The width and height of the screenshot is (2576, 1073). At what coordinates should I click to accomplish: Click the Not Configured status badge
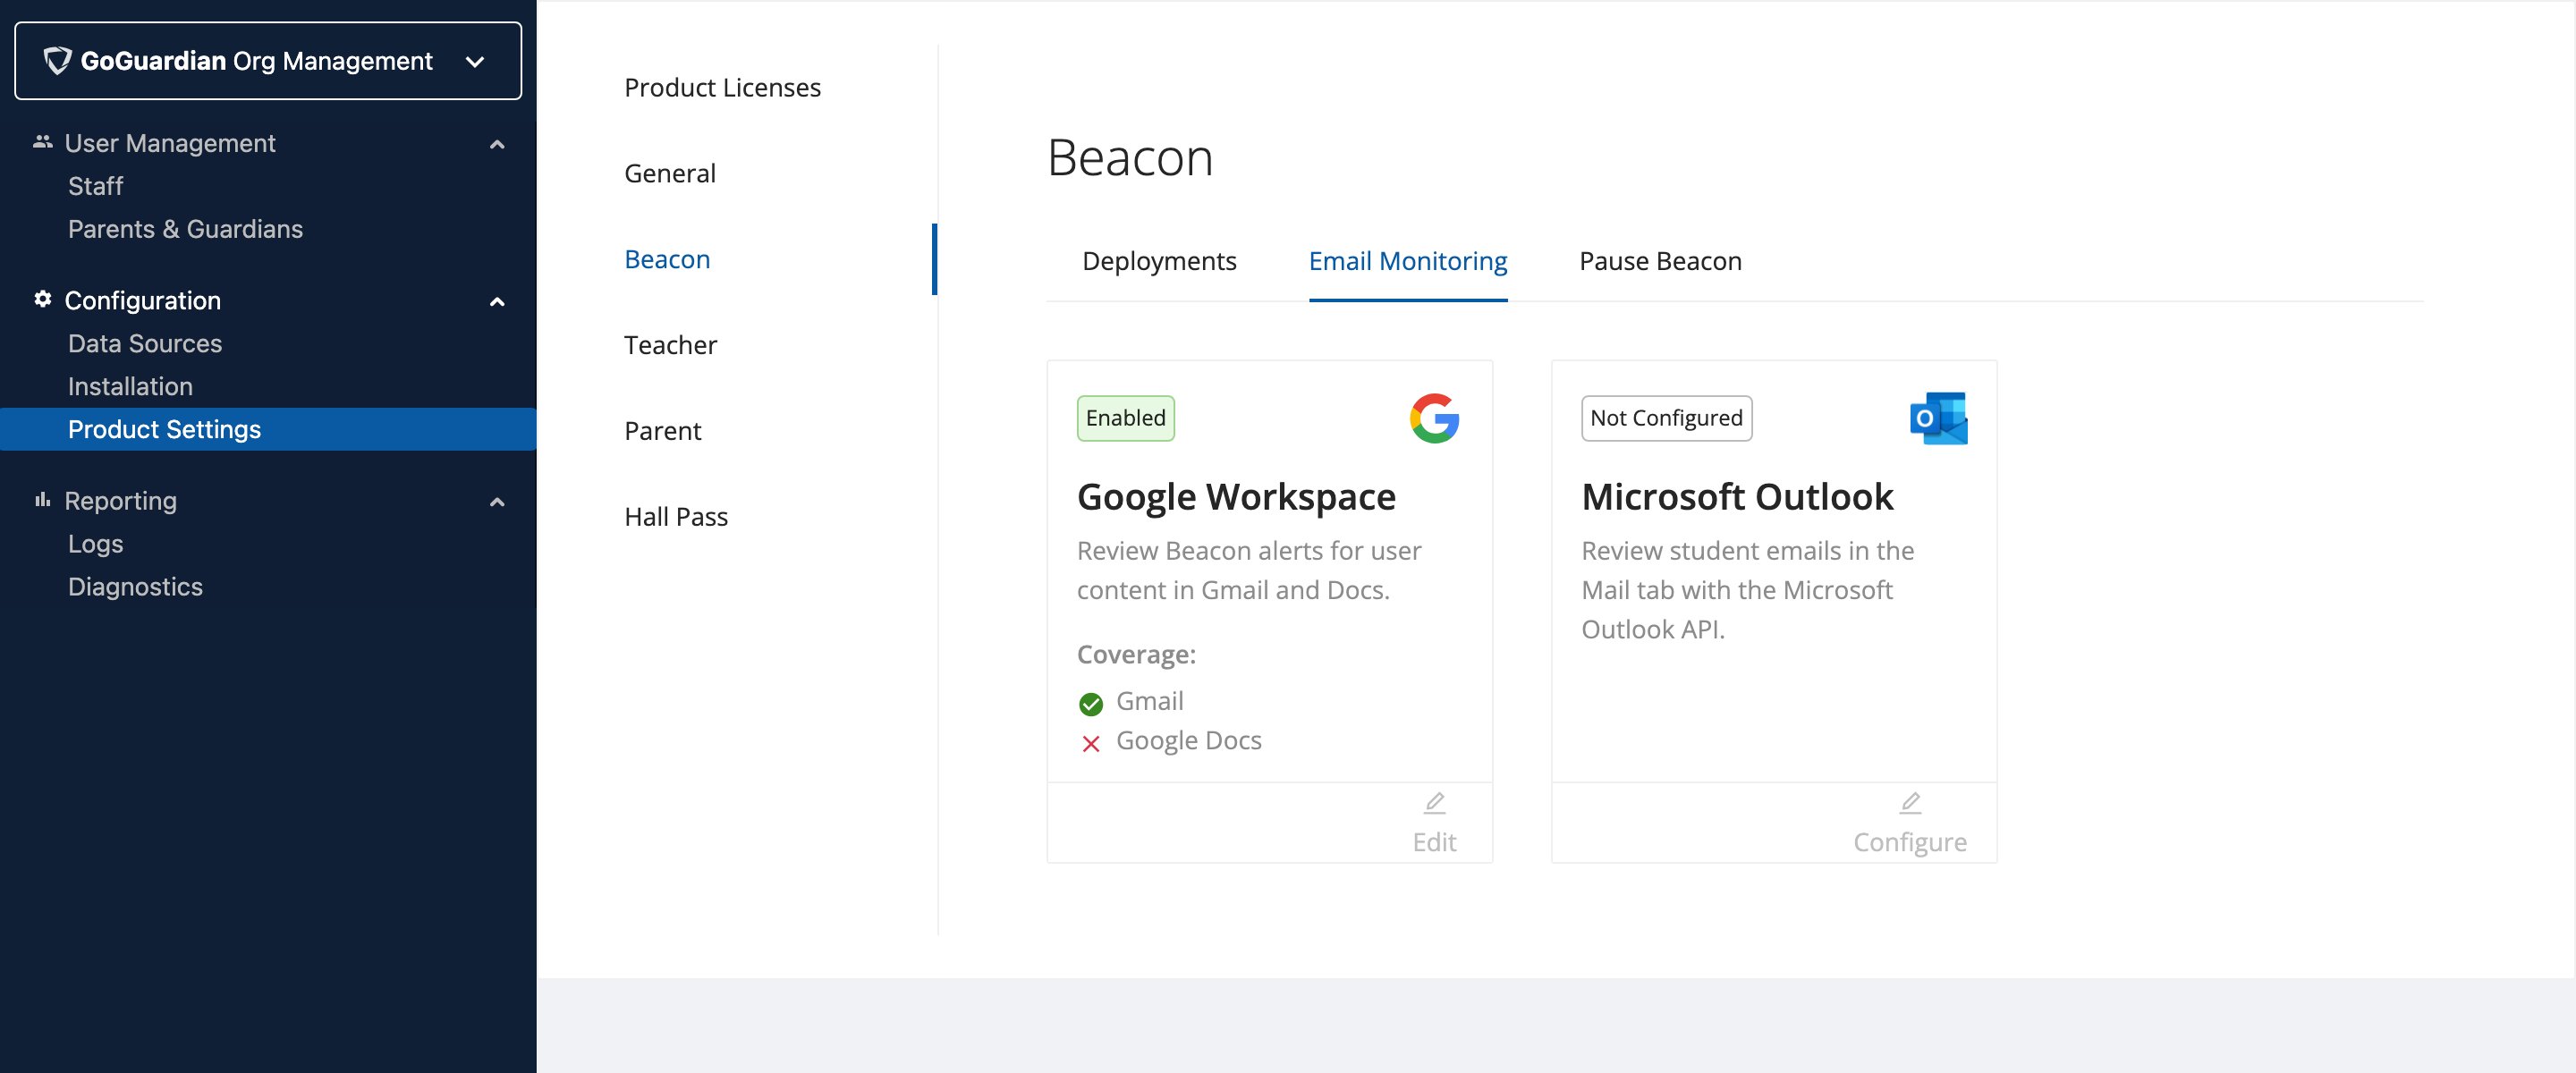[1666, 418]
